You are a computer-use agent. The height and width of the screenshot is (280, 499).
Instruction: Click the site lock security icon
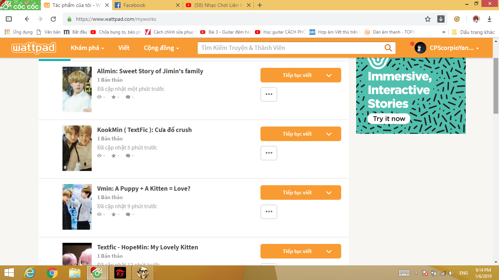69,19
